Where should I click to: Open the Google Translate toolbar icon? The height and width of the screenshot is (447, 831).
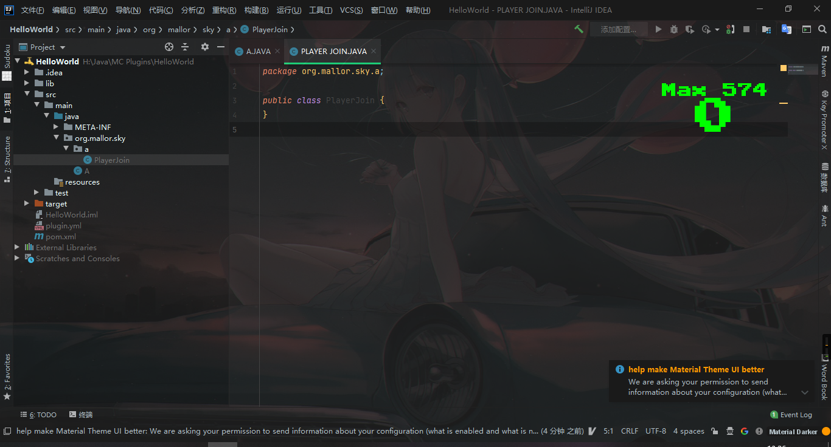[x=787, y=29]
